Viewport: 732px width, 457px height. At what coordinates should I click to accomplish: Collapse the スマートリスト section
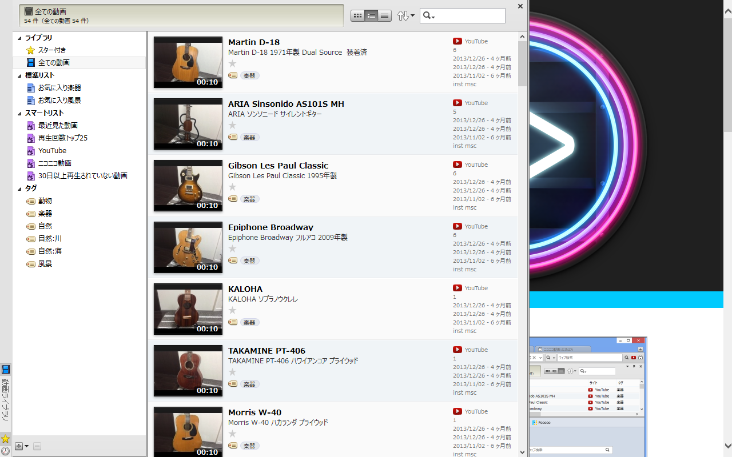point(19,114)
